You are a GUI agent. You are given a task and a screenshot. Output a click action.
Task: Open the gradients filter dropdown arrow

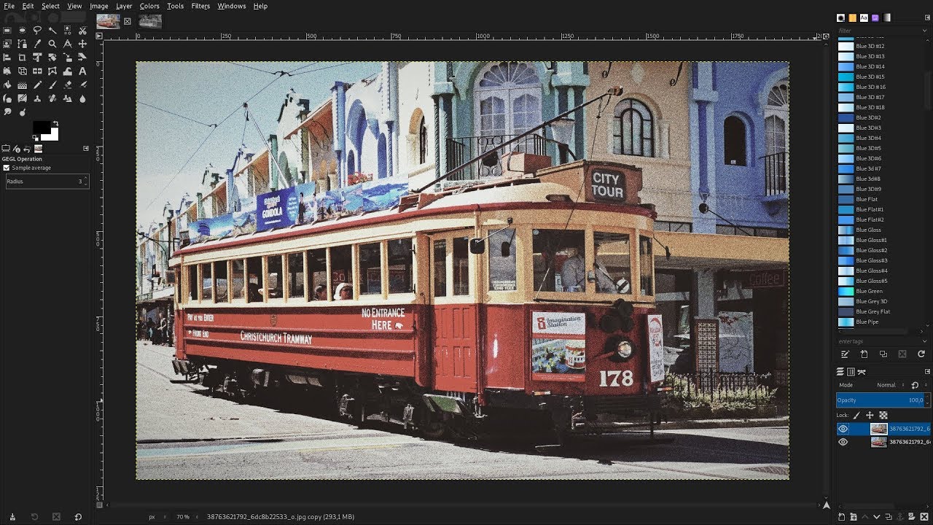pos(925,31)
